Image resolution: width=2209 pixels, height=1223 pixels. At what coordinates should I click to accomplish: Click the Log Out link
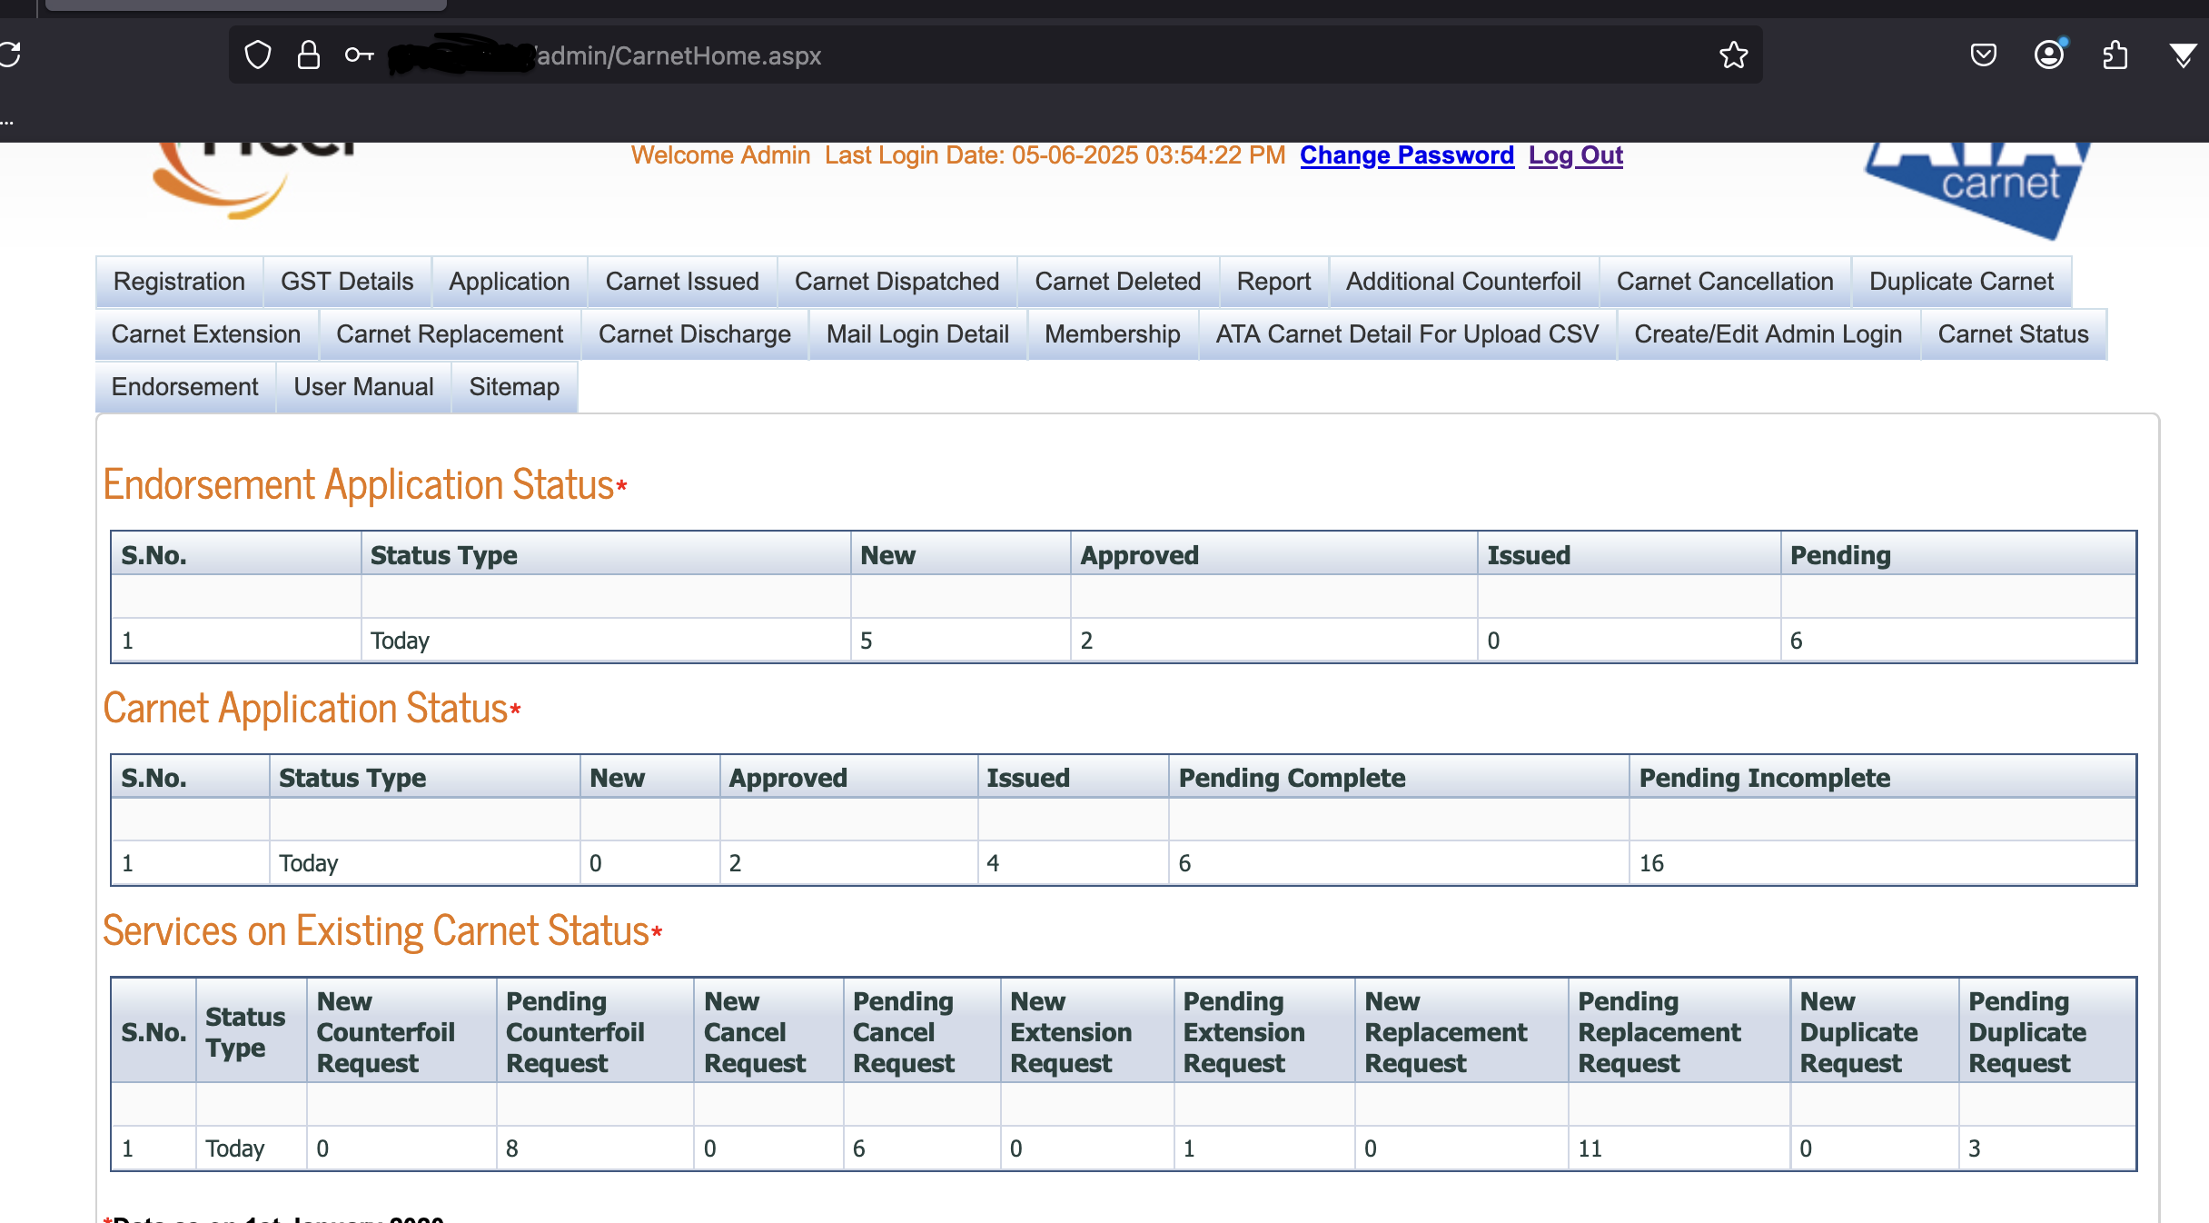point(1576,154)
